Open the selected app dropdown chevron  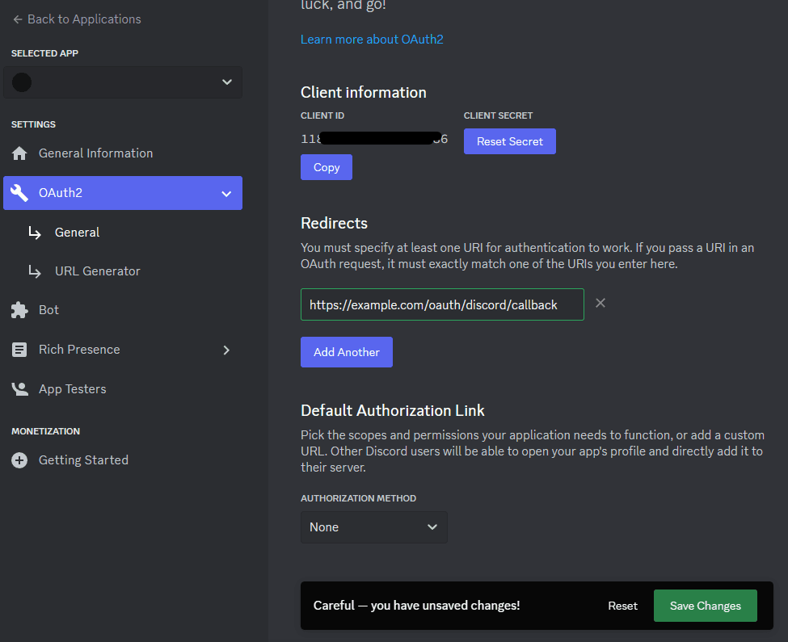(x=227, y=82)
